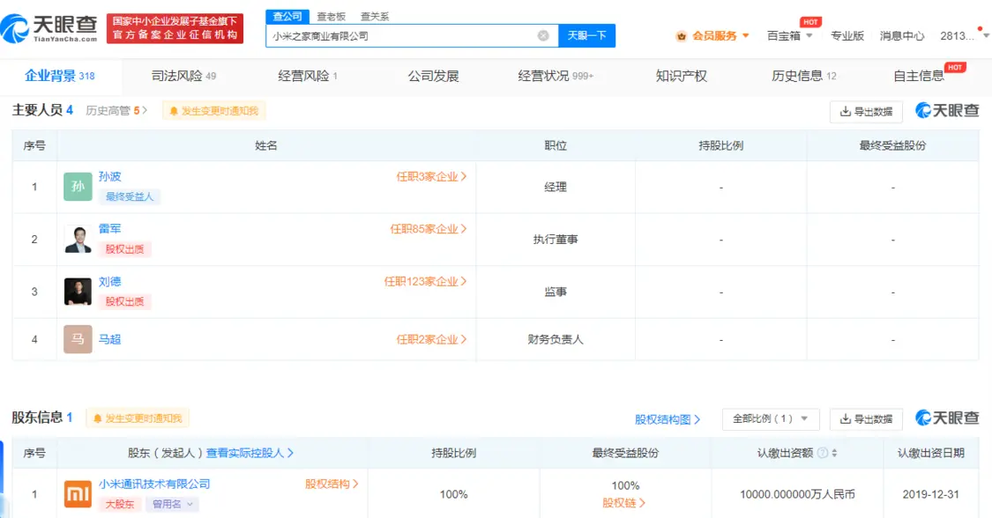Click the 2019-12-31 contribution date

930,494
